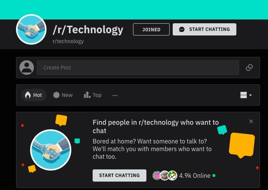The image size is (268, 190).
Task: Click the online members avatar group
Action: click(165, 176)
